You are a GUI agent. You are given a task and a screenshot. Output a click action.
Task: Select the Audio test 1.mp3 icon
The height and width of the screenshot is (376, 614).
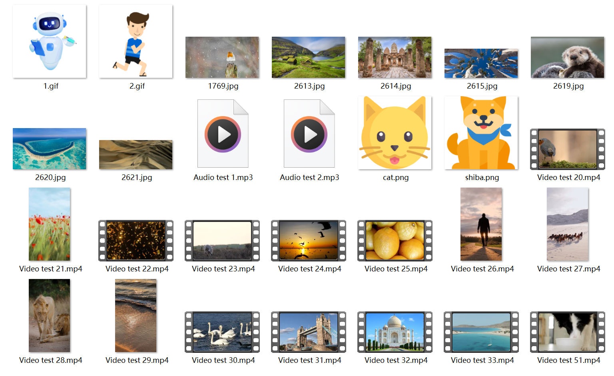coord(223,134)
